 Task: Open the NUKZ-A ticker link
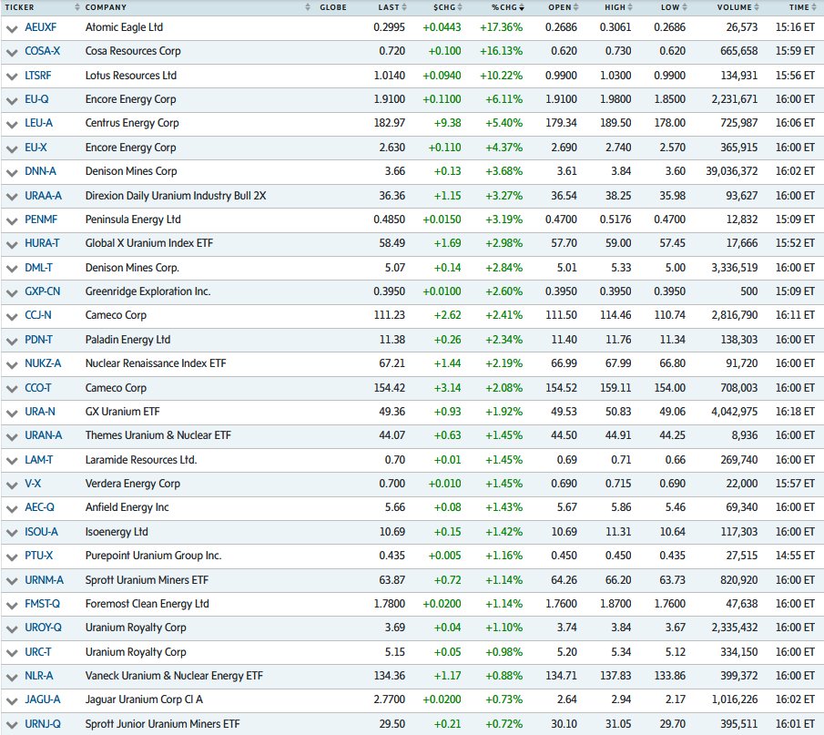click(x=43, y=363)
